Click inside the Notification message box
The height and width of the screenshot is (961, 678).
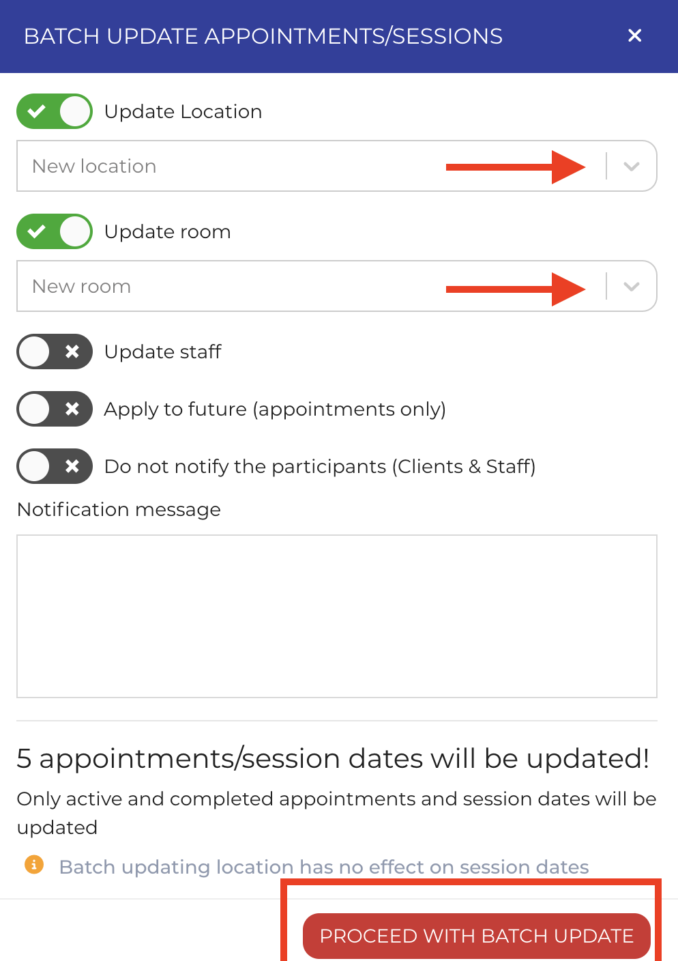point(337,614)
